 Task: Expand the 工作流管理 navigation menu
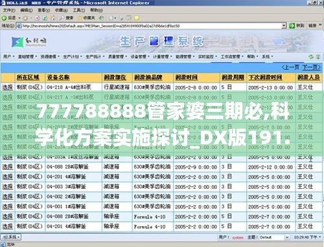[232, 56]
